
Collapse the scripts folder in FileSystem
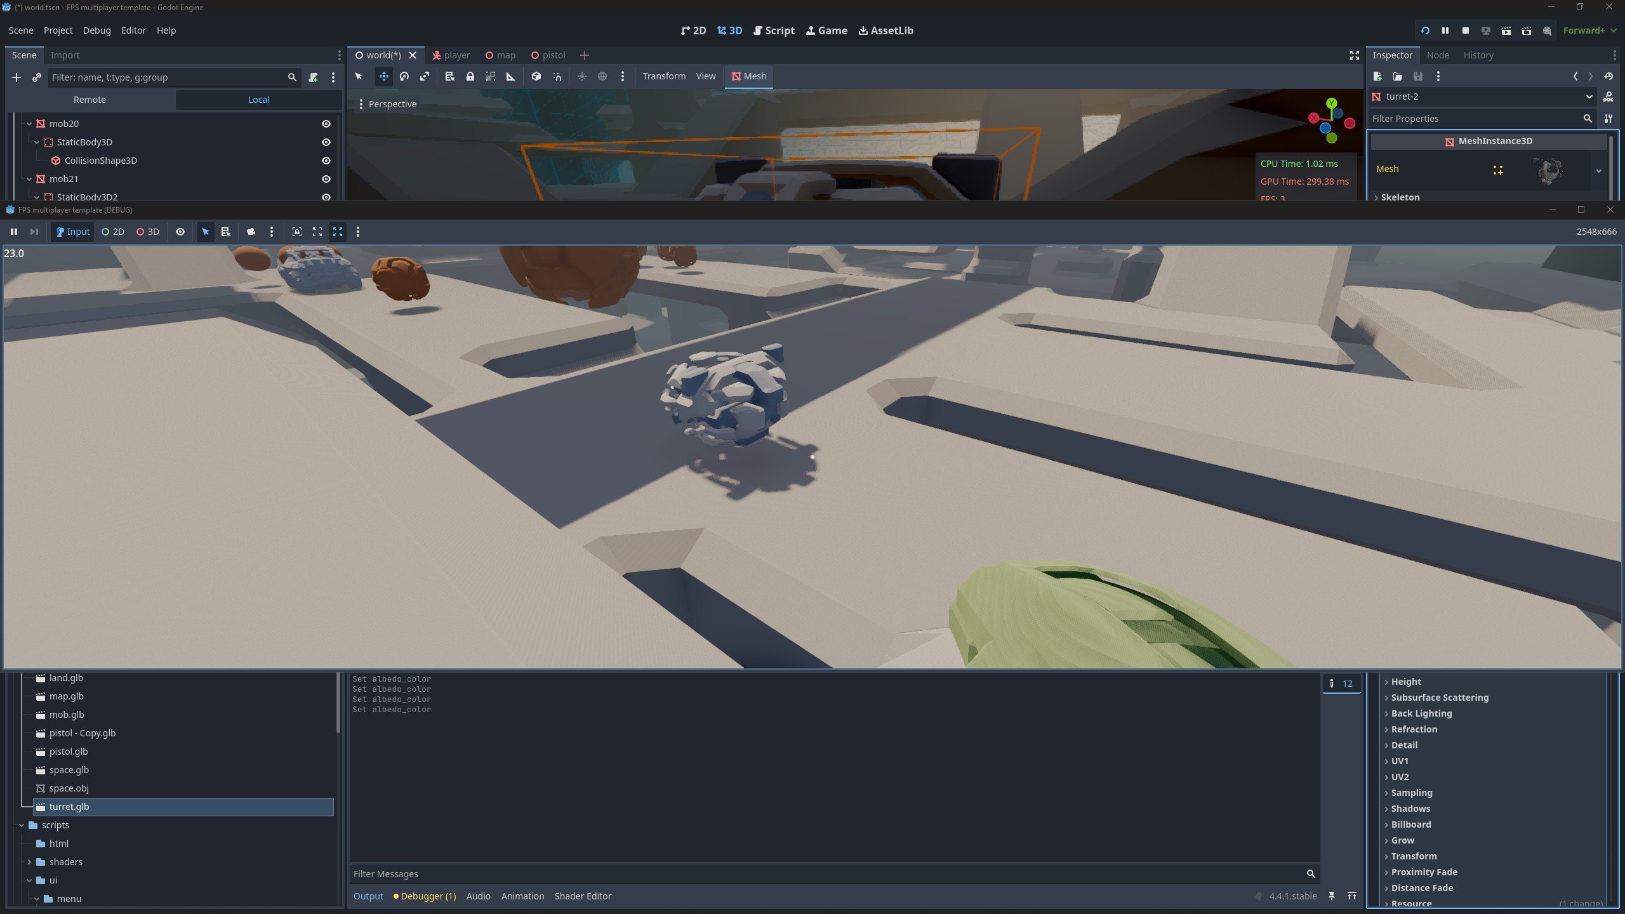pos(22,825)
